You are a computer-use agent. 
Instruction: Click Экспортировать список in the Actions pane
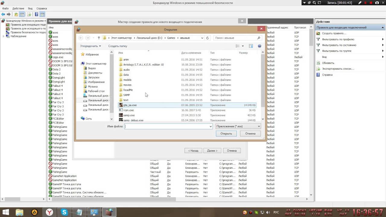[338, 69]
